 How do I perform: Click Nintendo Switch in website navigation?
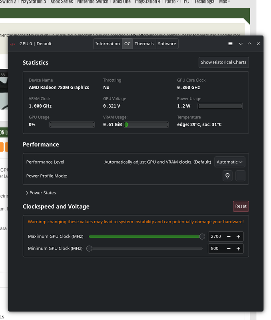point(93,2)
